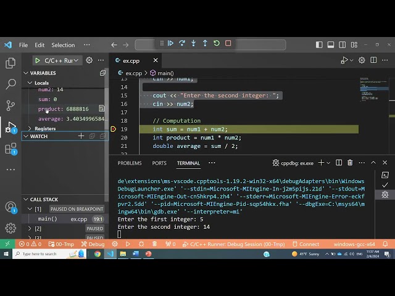Click Step Over in the debug toolbar
Image resolution: width=395 pixels, height=296 pixels.
[182, 43]
